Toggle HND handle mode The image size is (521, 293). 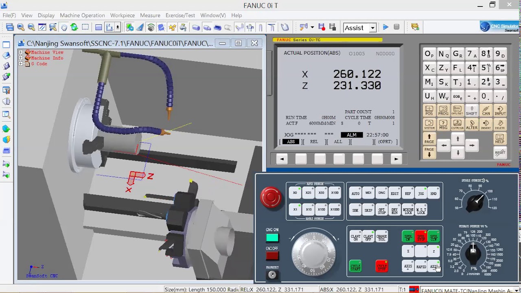(433, 193)
